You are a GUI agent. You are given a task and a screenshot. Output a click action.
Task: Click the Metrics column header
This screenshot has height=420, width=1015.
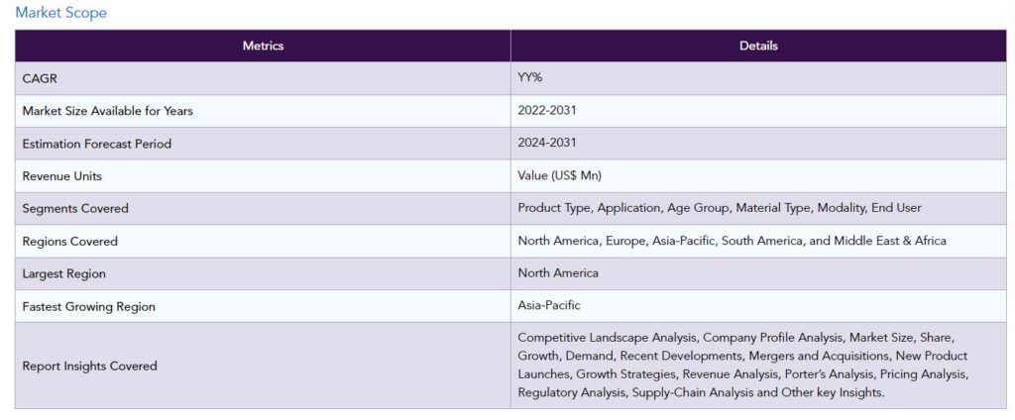(263, 46)
